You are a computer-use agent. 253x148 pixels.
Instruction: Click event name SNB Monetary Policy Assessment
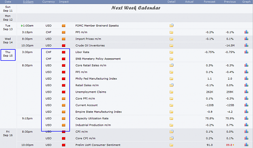(x=98, y=59)
